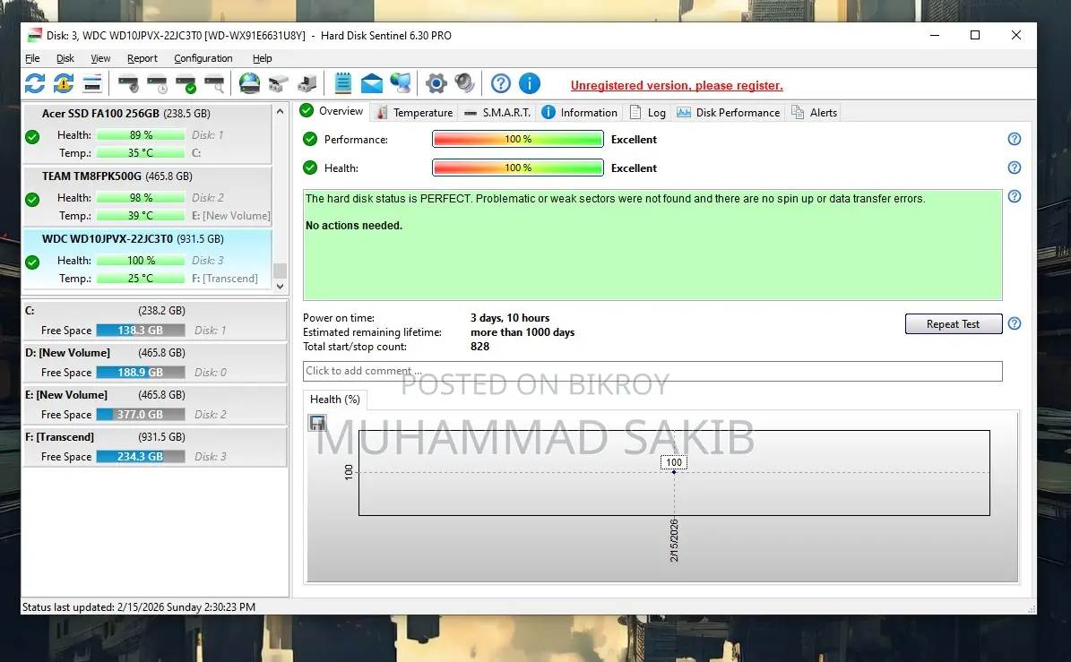Open the File menu
The image size is (1071, 662).
point(32,59)
